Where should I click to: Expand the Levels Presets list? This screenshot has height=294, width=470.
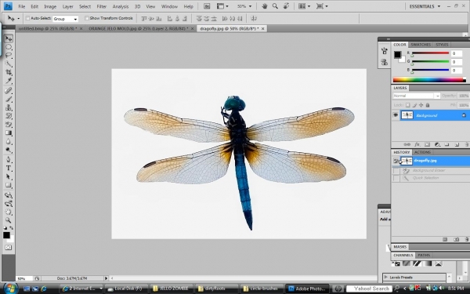(x=386, y=278)
